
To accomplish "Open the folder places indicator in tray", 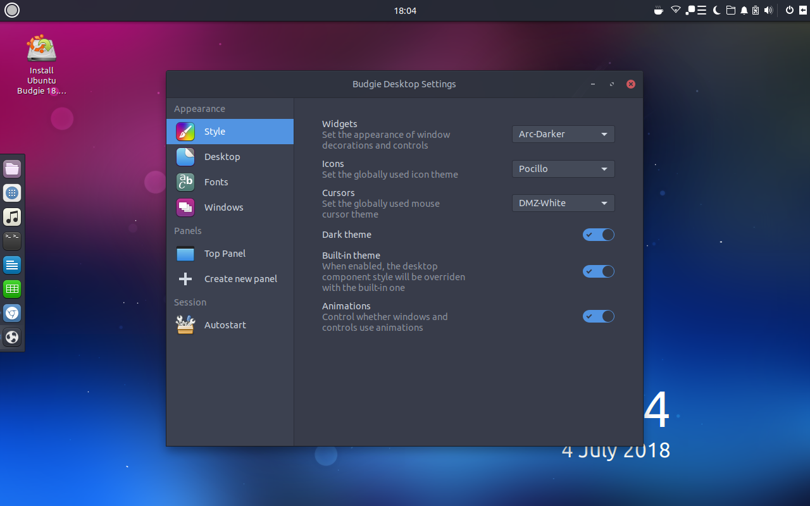I will pos(731,10).
